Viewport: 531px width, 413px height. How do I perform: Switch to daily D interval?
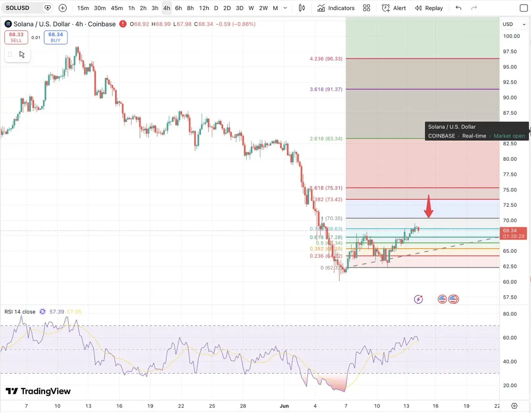tap(216, 8)
